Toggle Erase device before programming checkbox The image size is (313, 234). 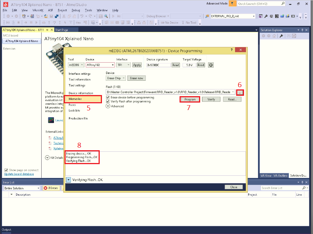(x=108, y=97)
